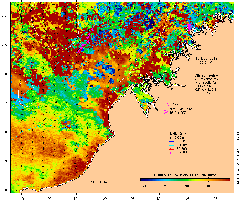Click the magenta drifters arrowhead legend symbol
The height and width of the screenshot is (201, 242).
tap(166, 112)
